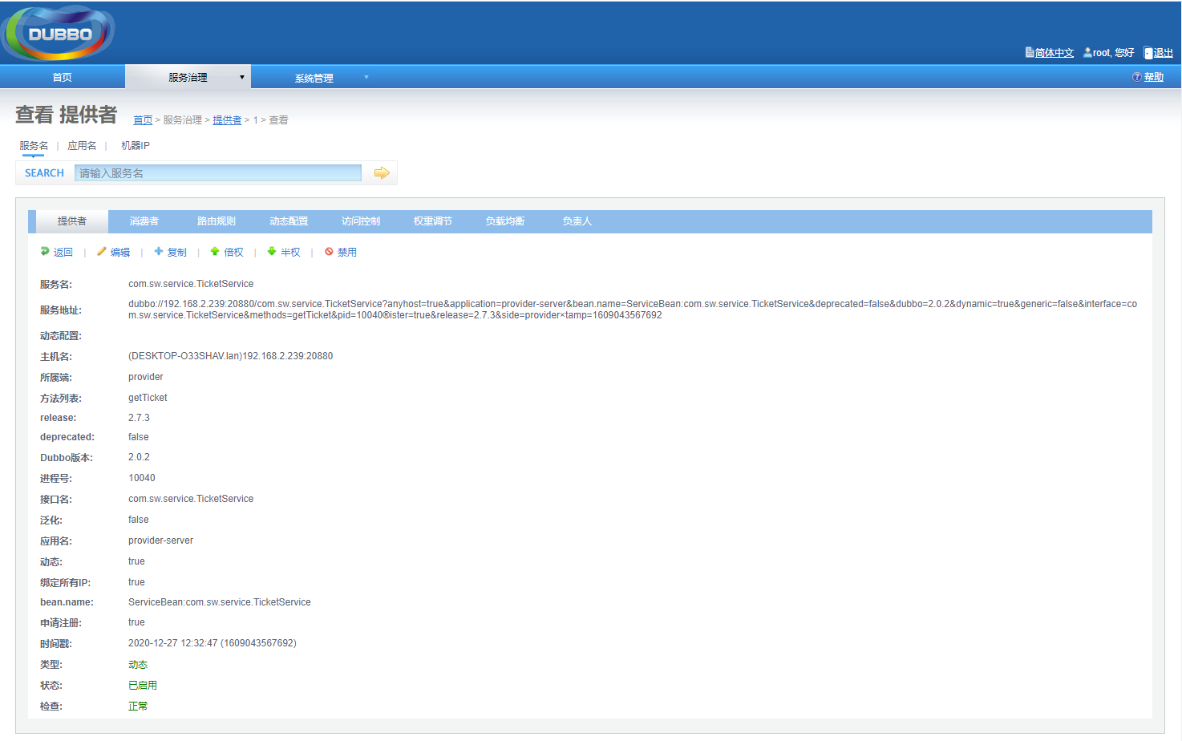Click the 禁用 link
The image size is (1182, 741).
pos(347,252)
